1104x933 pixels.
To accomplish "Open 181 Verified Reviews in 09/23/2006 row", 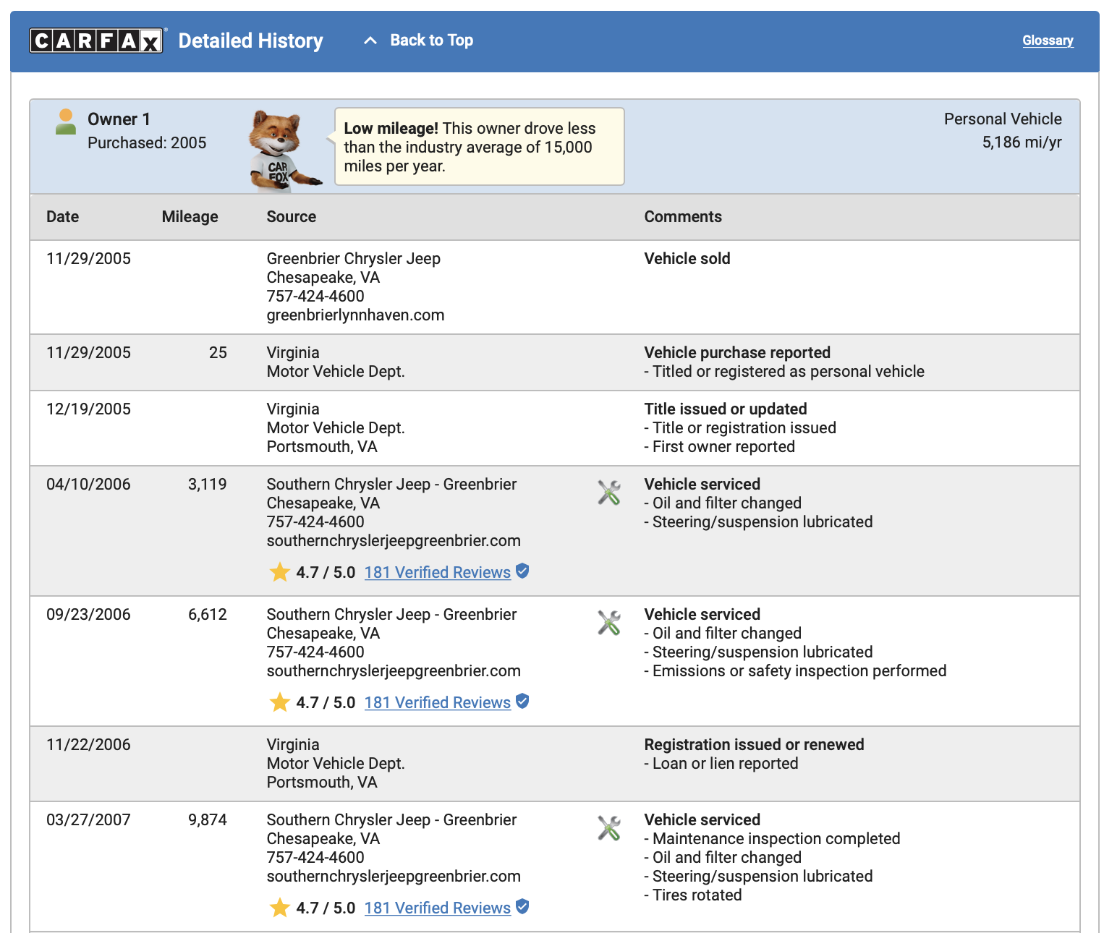I will click(437, 702).
